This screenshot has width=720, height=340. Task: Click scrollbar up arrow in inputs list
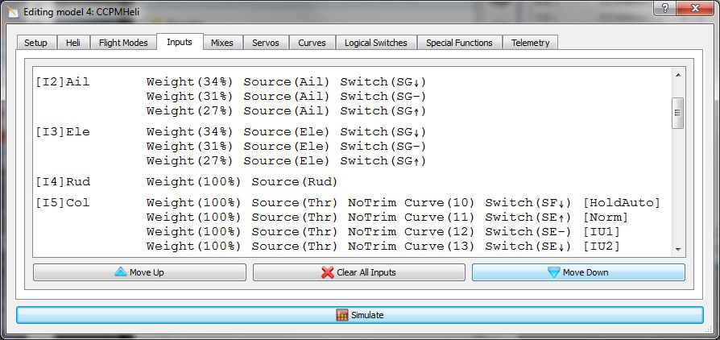click(678, 75)
